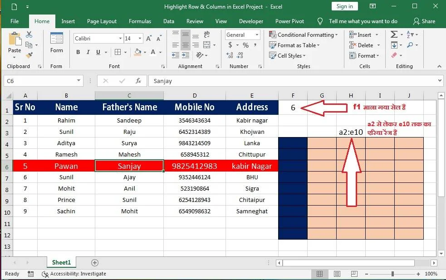Increase font size with large A
The width and height of the screenshot is (446, 280).
(149, 39)
